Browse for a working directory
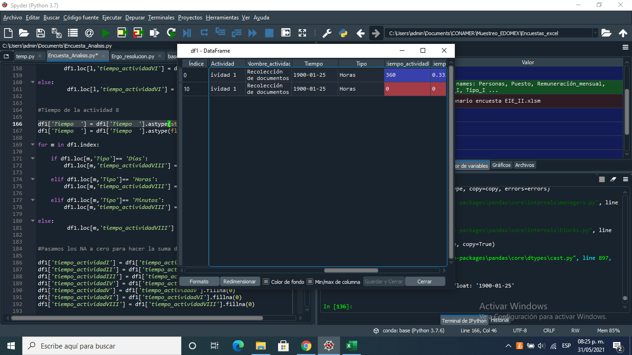This screenshot has width=632, height=355. [606, 33]
